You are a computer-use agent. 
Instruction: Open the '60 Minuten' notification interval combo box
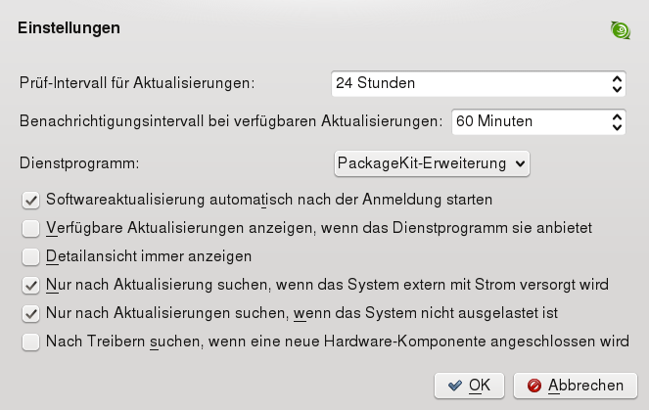(529, 121)
